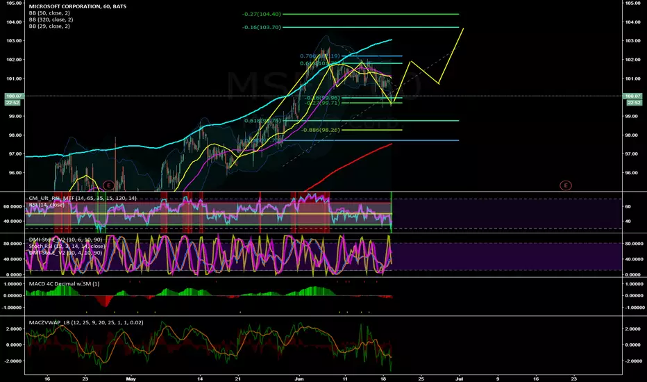The image size is (647, 382).
Task: Select the BB (50, close, 2) indicator label
Action: pyautogui.click(x=49, y=13)
